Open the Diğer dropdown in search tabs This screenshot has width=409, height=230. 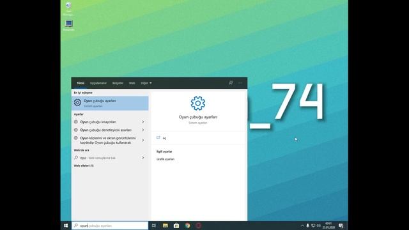146,83
